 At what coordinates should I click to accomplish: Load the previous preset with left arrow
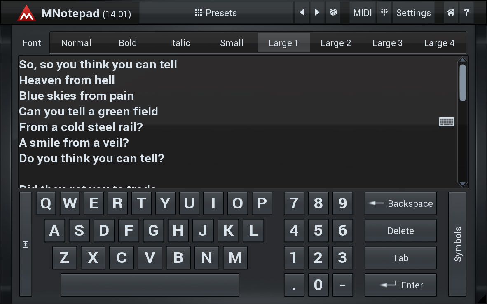[x=302, y=13]
